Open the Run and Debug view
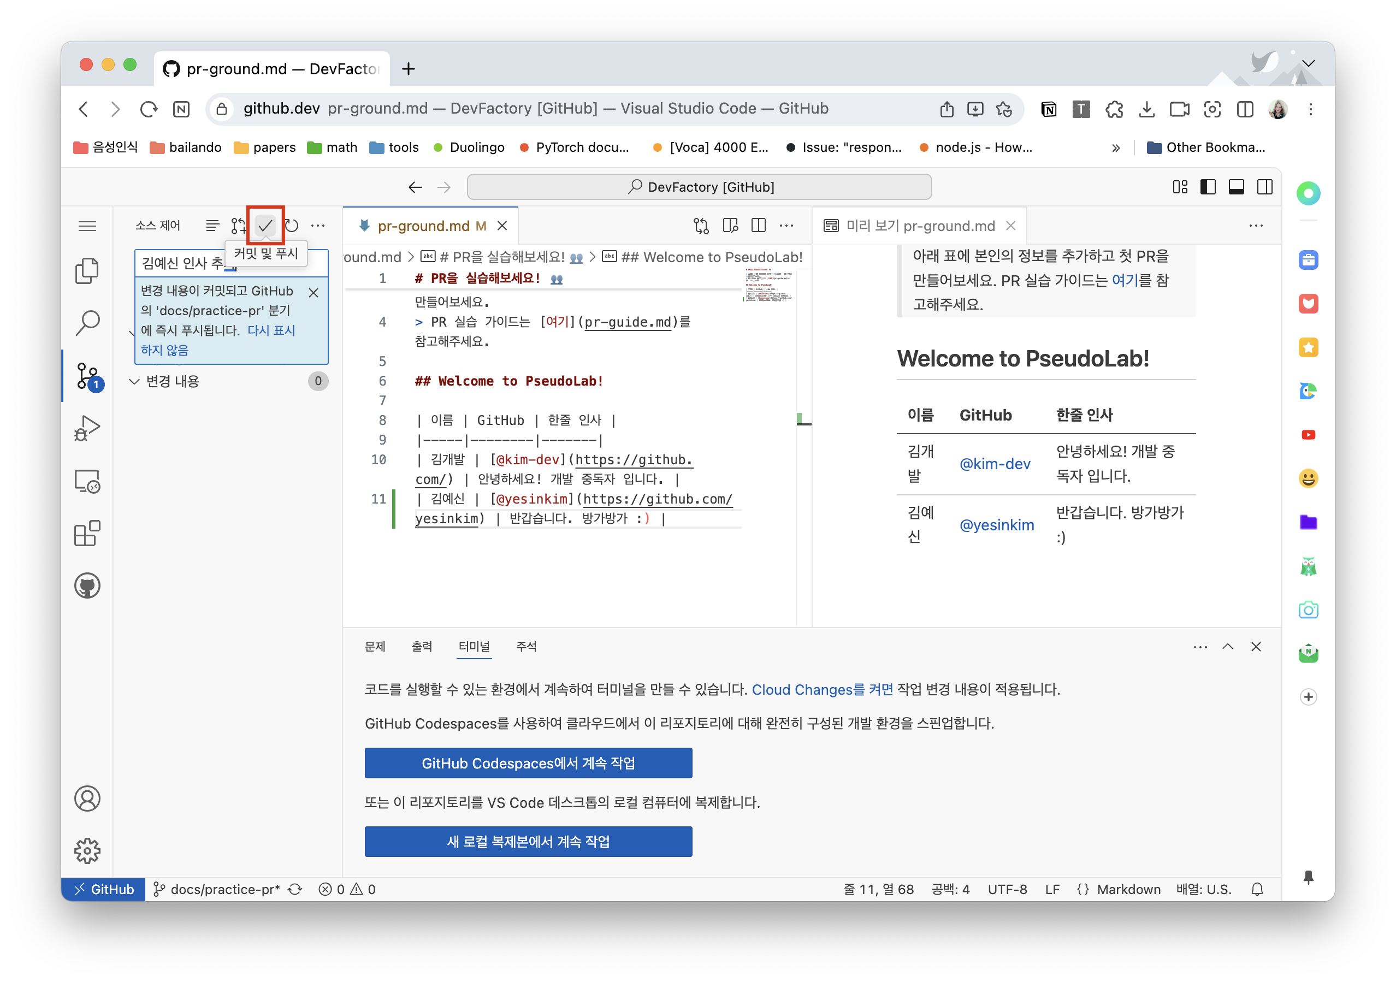The image size is (1396, 982). [x=87, y=428]
